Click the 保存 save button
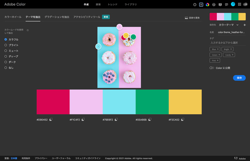This screenshot has width=250, height=161. tap(239, 78)
